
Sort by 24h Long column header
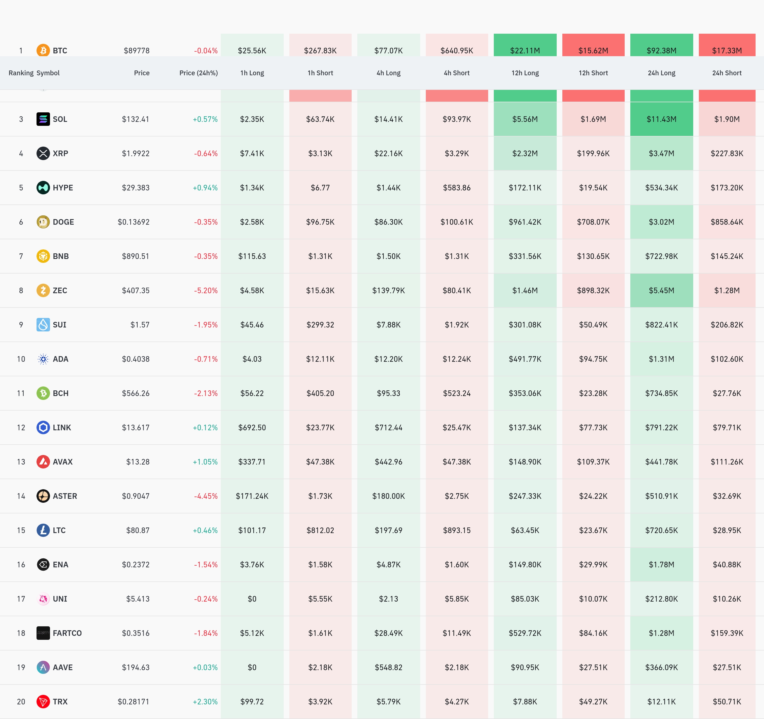pyautogui.click(x=661, y=73)
